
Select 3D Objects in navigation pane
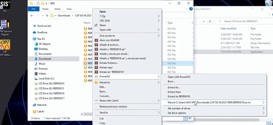click(44, 44)
